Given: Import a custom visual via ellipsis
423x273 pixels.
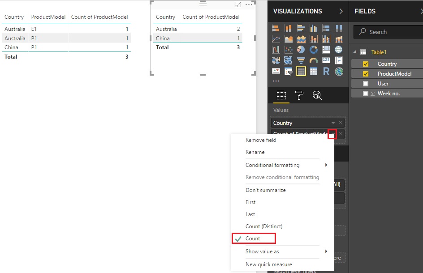Looking at the screenshot, I should pos(276,81).
